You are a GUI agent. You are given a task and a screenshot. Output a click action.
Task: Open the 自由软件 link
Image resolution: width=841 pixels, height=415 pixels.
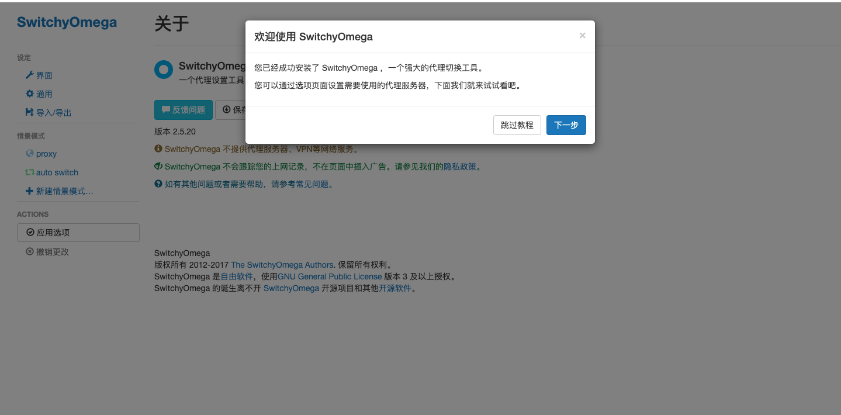[237, 276]
